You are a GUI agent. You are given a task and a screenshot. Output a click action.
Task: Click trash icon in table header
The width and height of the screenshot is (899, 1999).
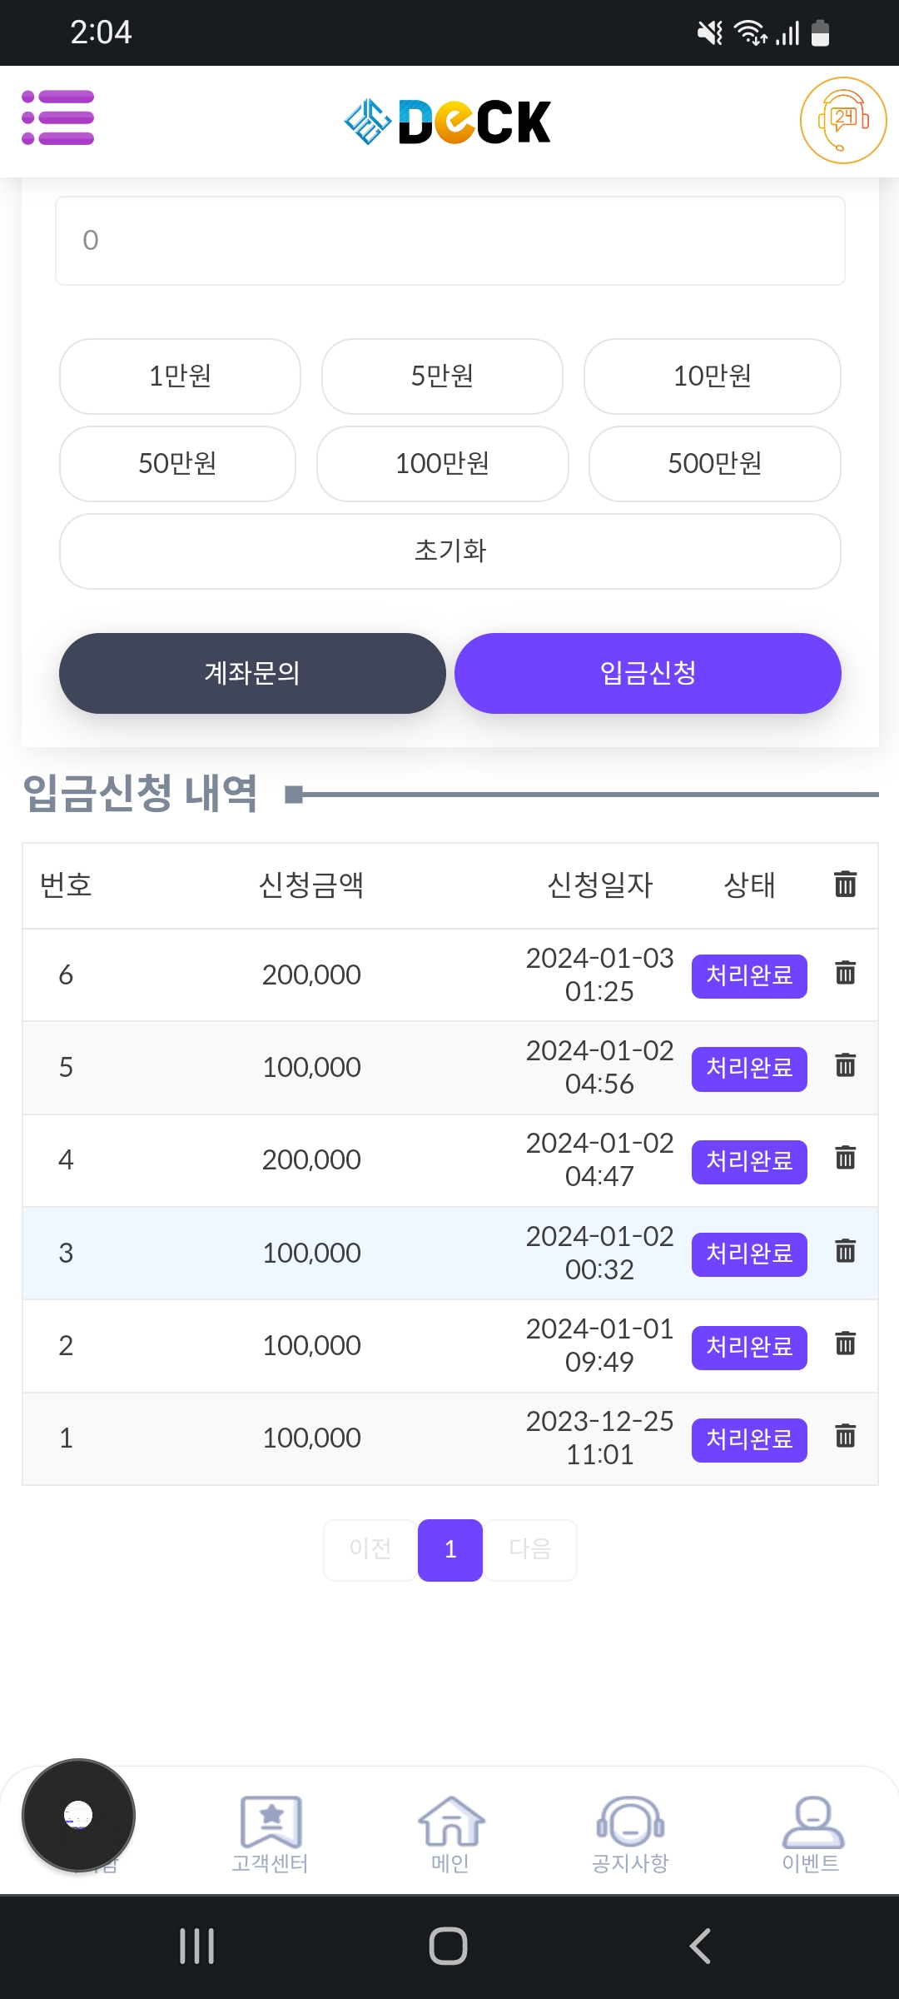coord(845,884)
